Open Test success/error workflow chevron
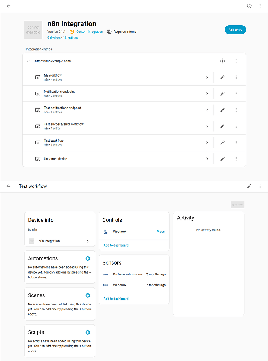This screenshot has width=268, height=361. pyautogui.click(x=207, y=126)
